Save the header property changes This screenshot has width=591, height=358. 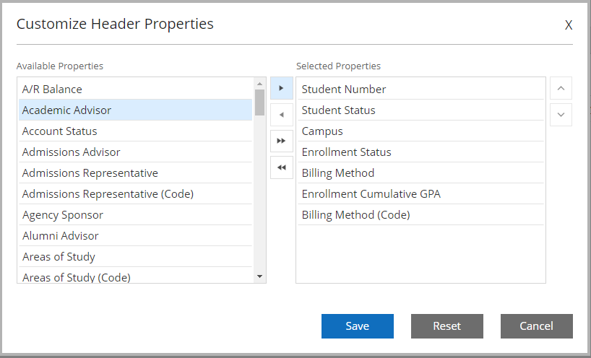(x=358, y=326)
